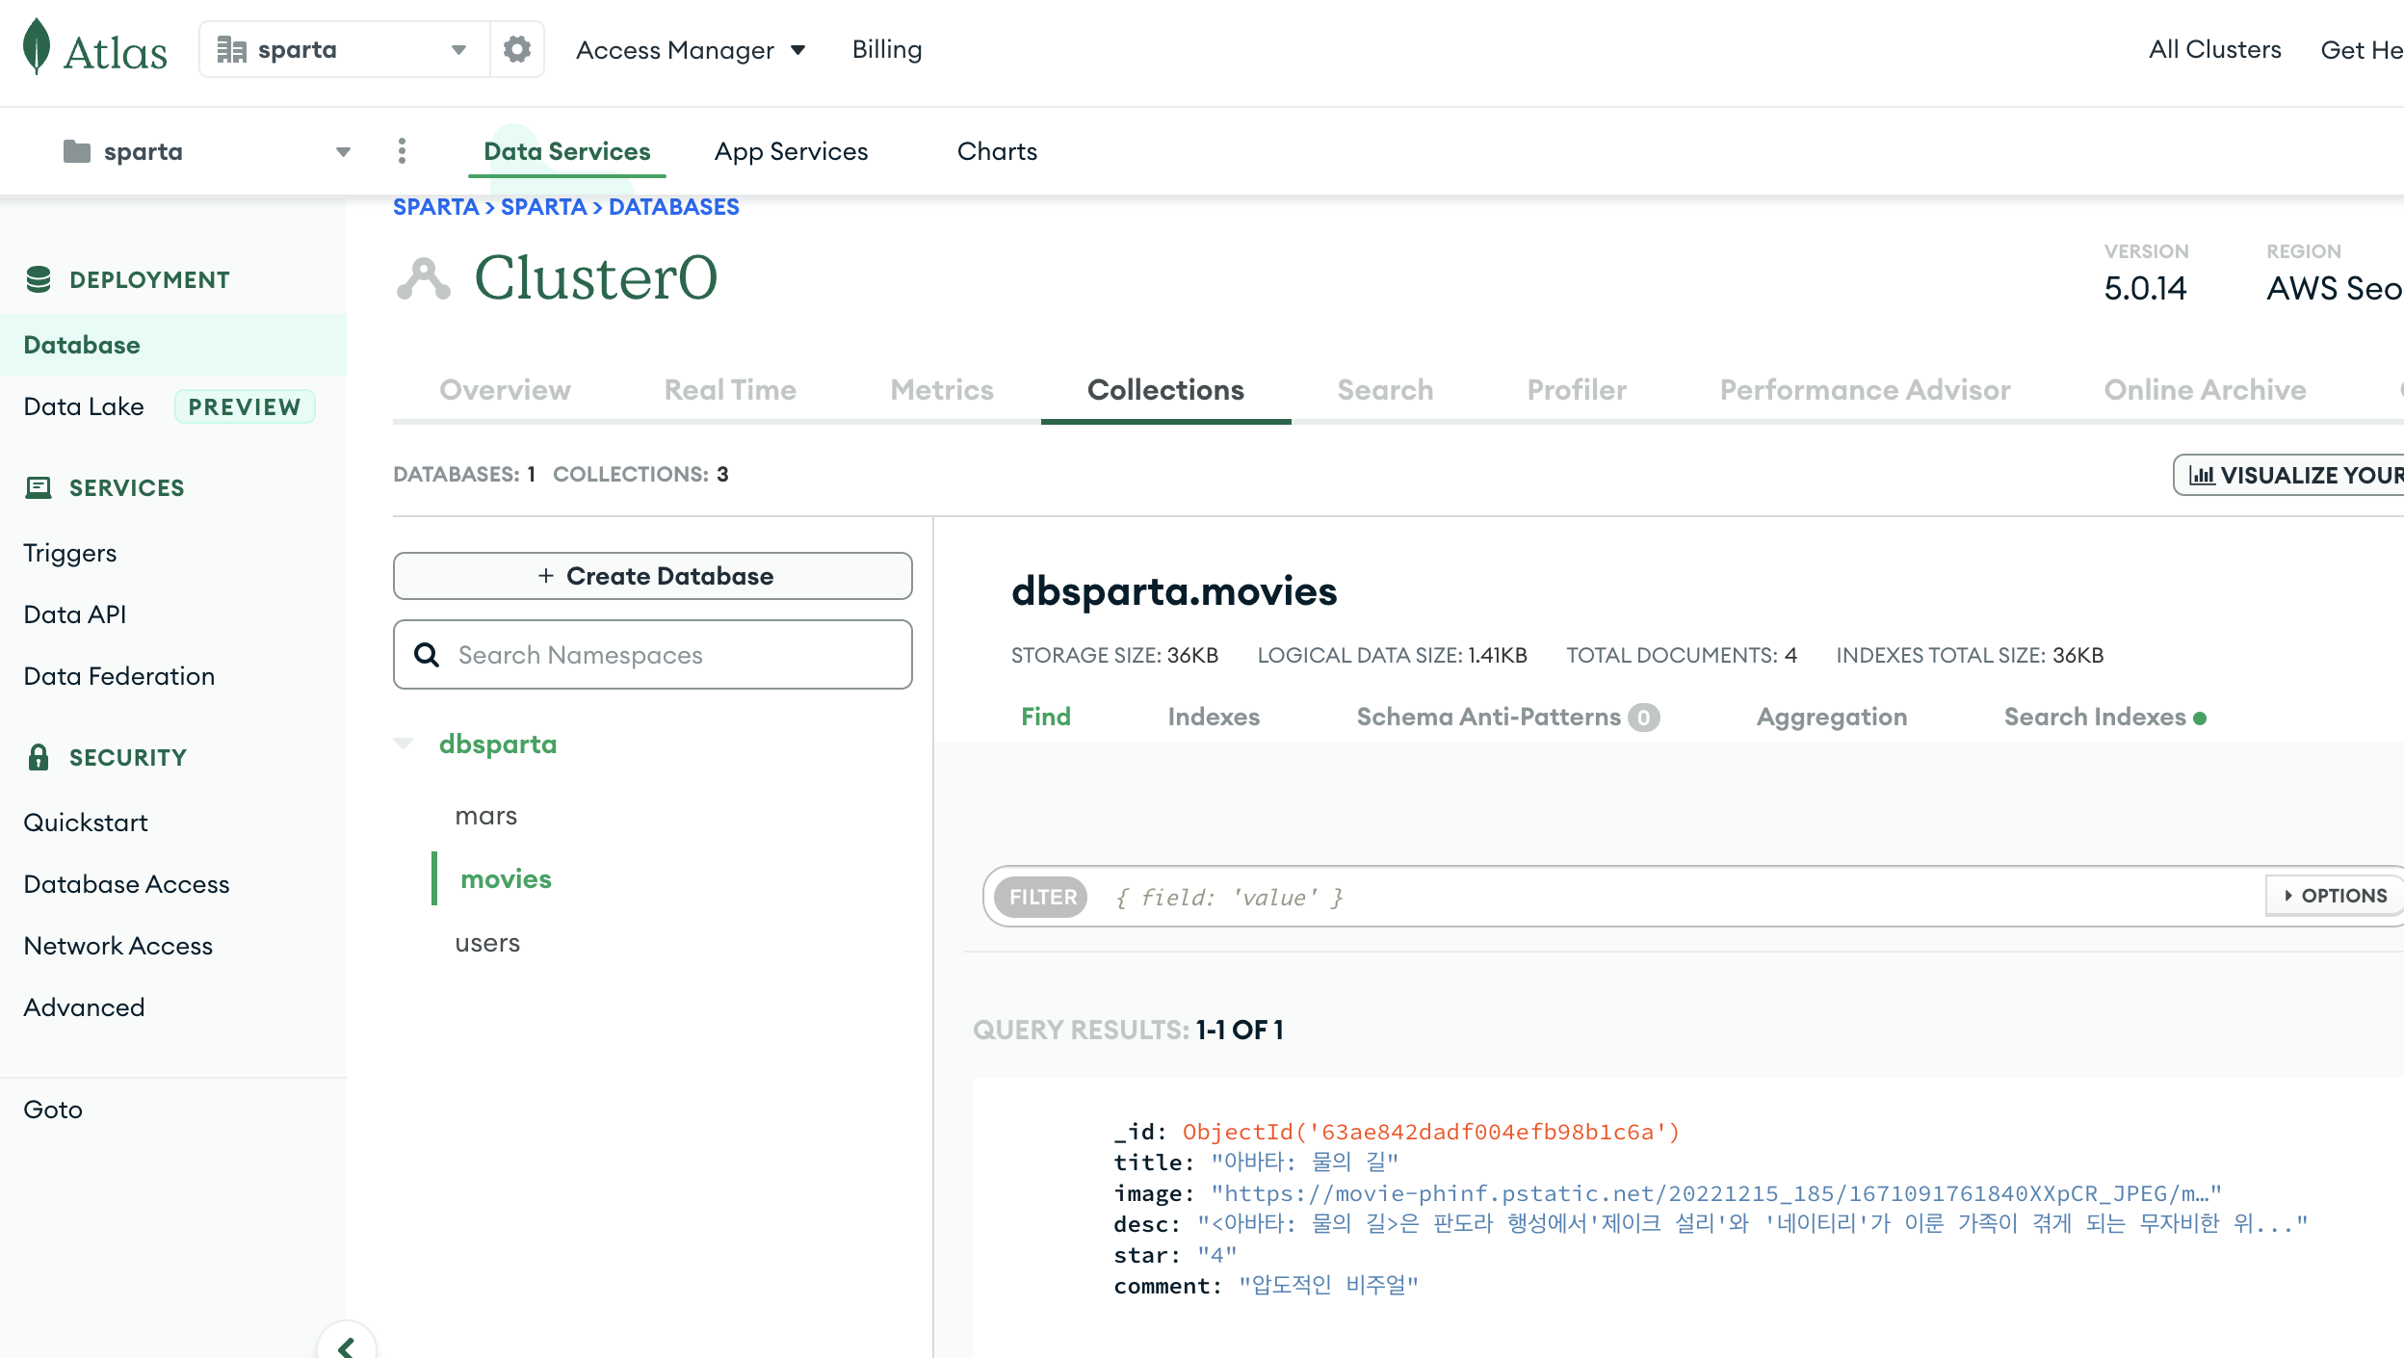Click the Create Database button

tap(653, 576)
